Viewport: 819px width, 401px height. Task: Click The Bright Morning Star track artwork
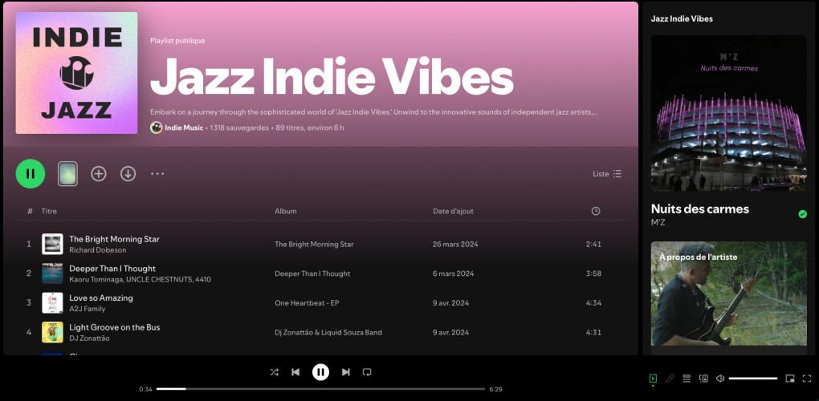(52, 244)
